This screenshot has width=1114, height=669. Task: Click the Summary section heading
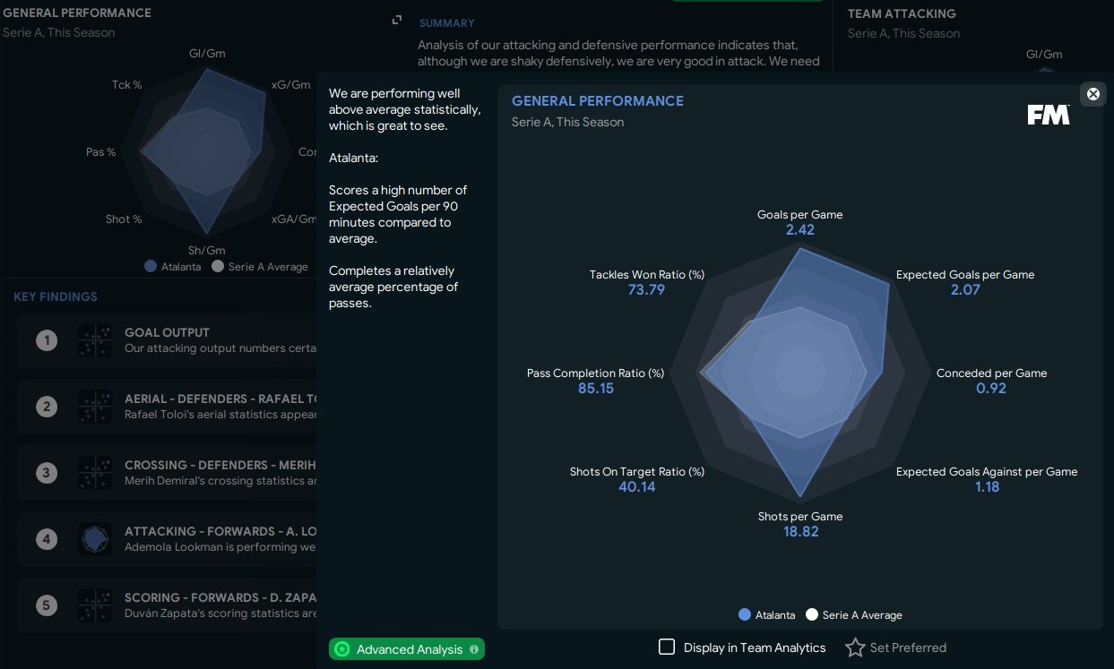[446, 22]
